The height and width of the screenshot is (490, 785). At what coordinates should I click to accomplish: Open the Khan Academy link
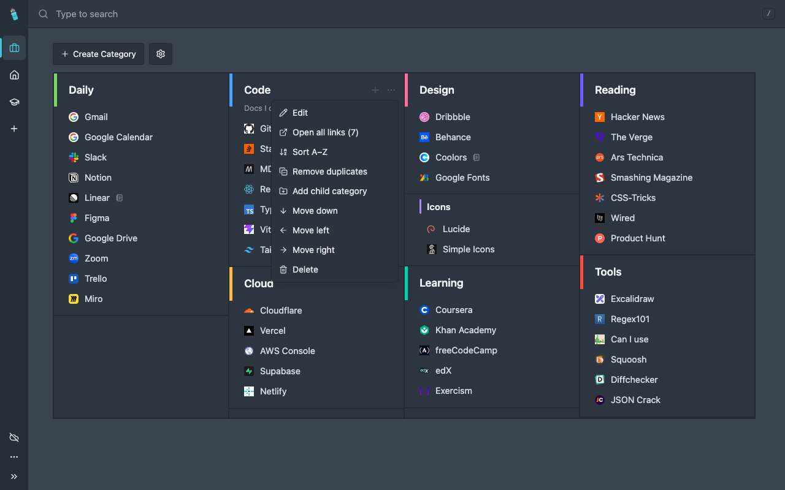465,330
